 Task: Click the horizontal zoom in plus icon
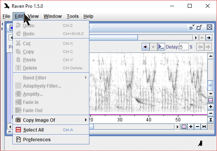tap(191, 126)
